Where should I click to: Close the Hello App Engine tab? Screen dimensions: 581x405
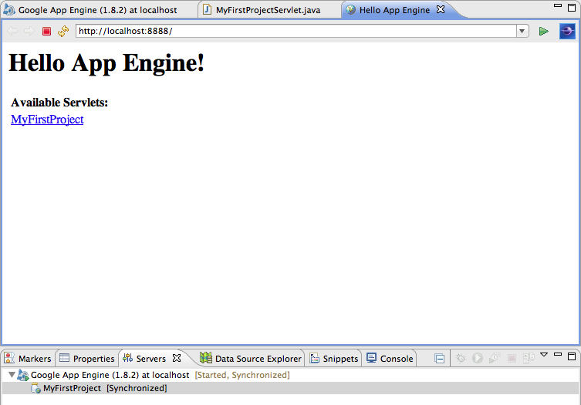(x=440, y=10)
